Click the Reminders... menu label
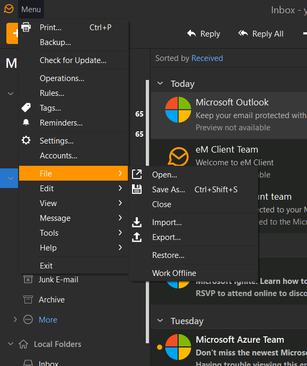This screenshot has width=307, height=366. pyautogui.click(x=61, y=123)
